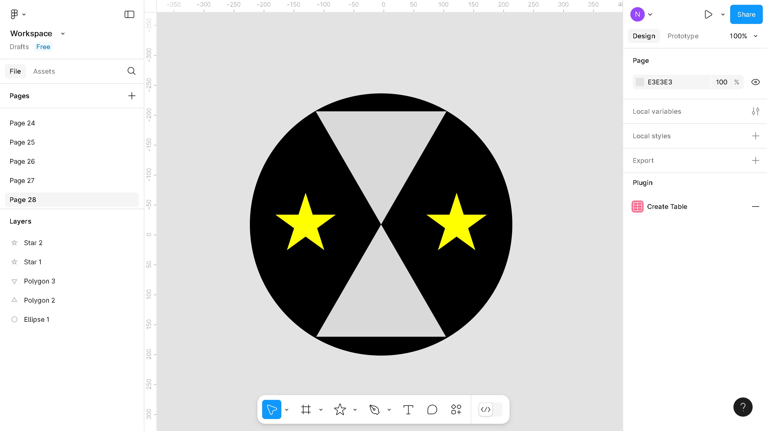This screenshot has width=767, height=431.
Task: Select the Comment tool
Action: (x=432, y=409)
